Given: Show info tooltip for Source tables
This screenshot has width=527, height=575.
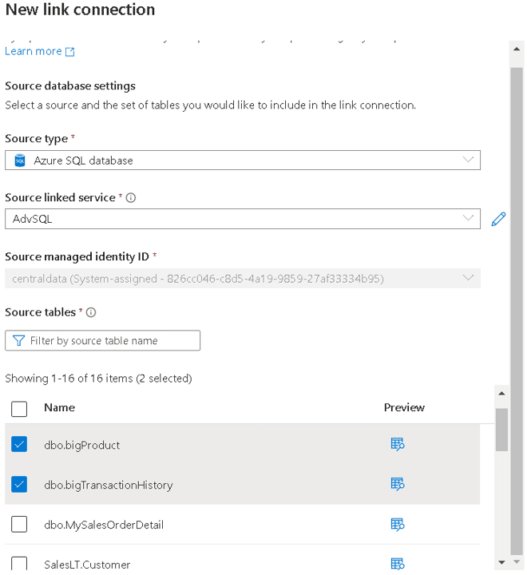Looking at the screenshot, I should point(91,312).
